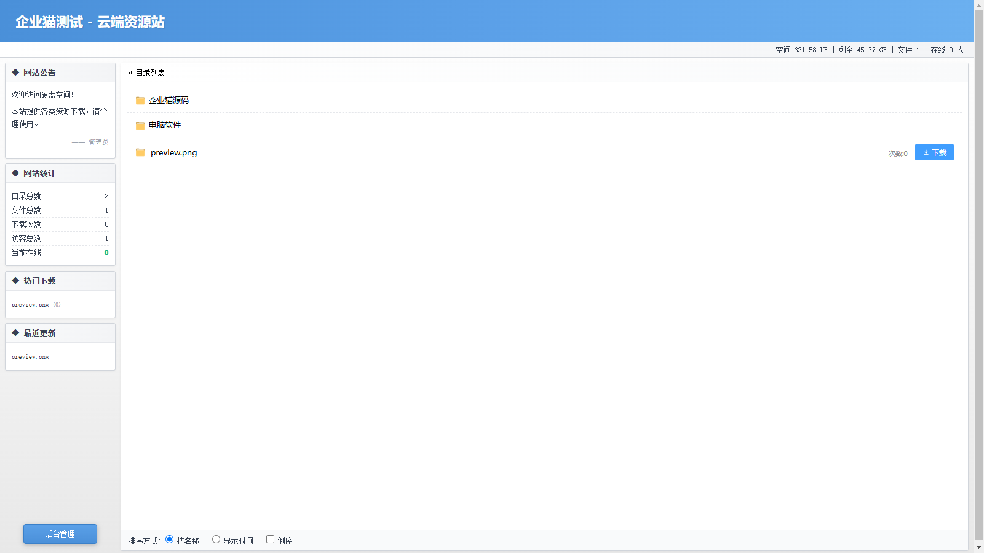The image size is (984, 553).
Task: Click the folder icon beside 电脑软件
Action: tap(140, 125)
